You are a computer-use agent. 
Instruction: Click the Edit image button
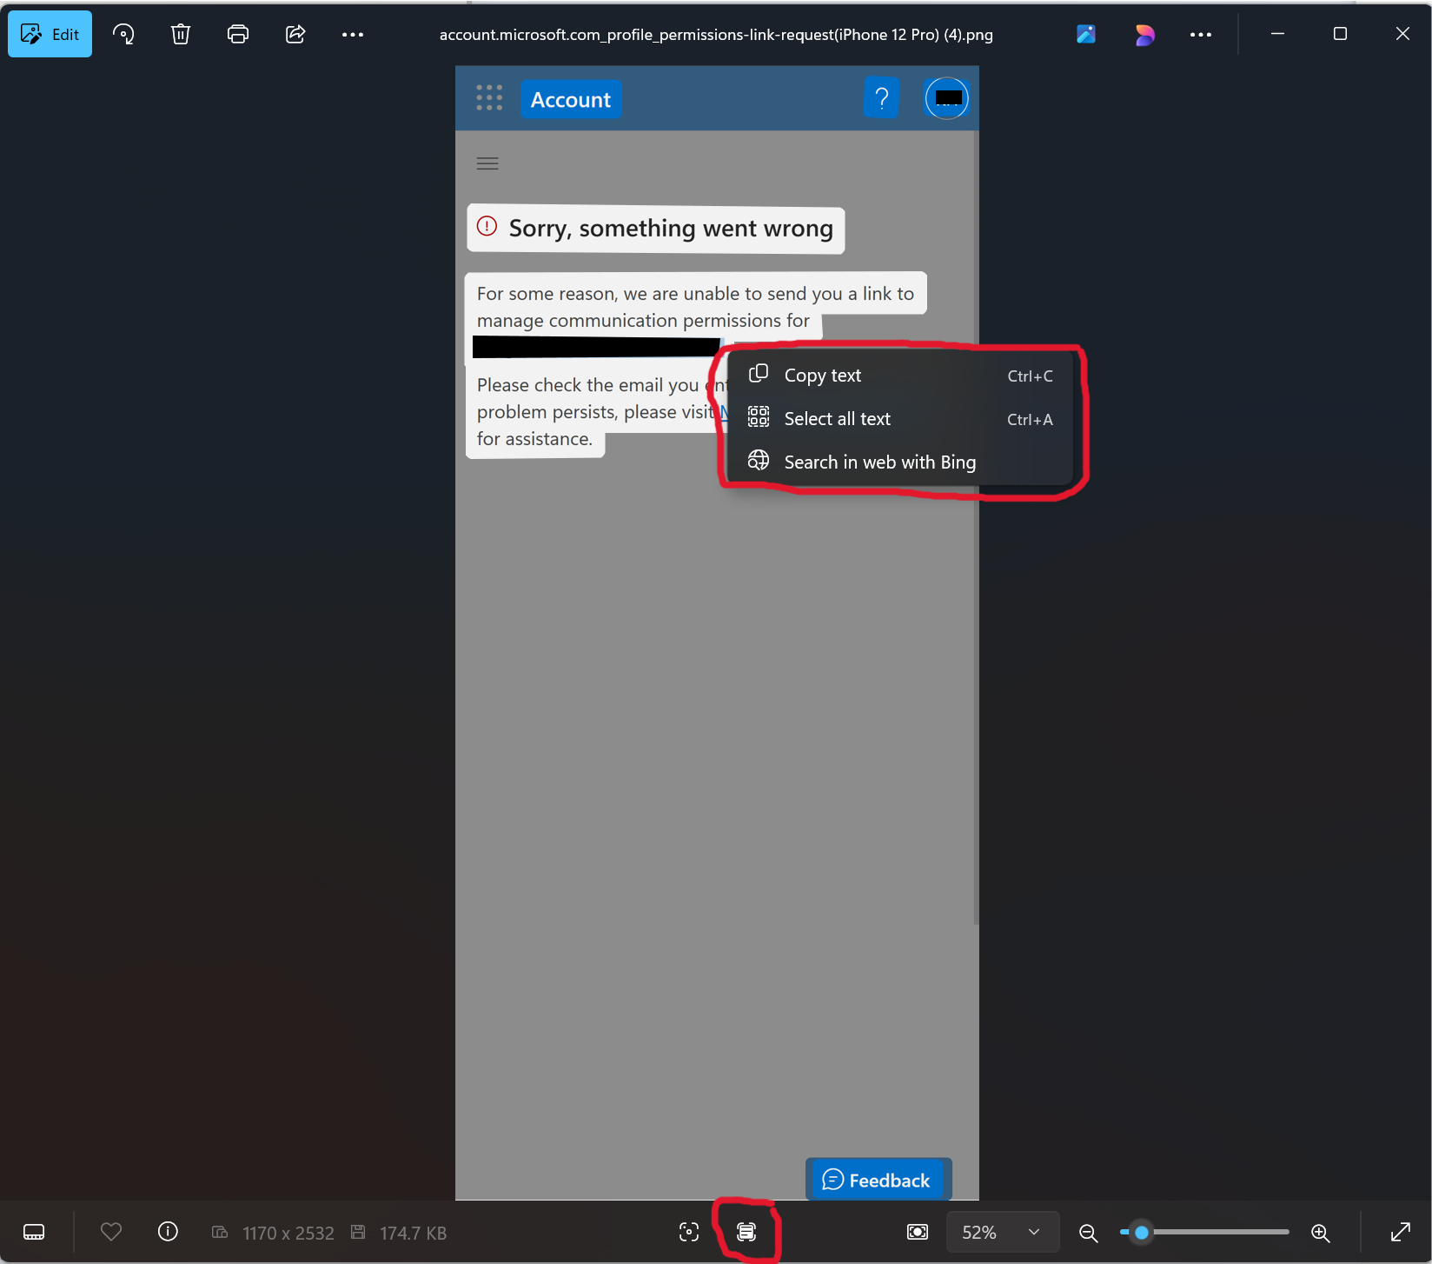(x=50, y=35)
